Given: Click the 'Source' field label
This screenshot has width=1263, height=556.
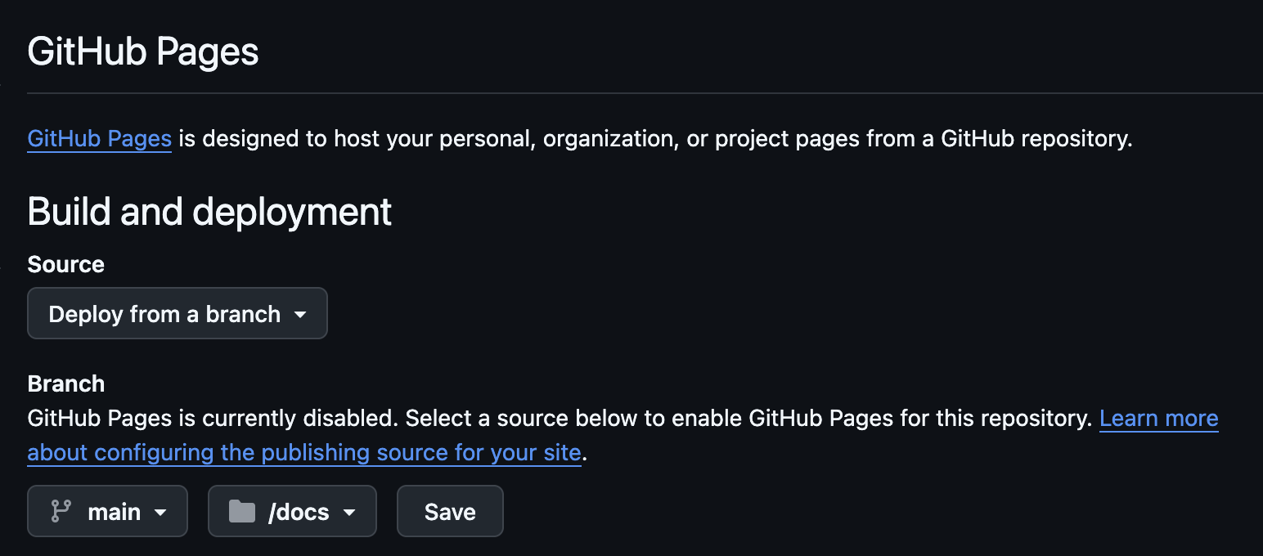Looking at the screenshot, I should pos(65,264).
